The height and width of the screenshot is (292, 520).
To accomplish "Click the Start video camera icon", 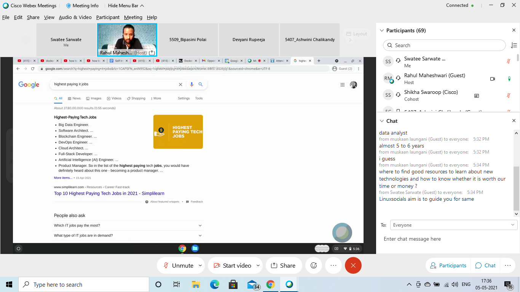I will click(x=218, y=265).
